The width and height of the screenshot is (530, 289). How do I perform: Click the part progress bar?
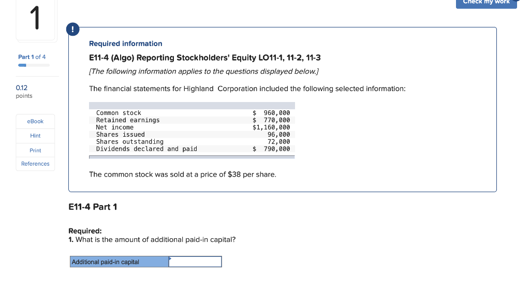(34, 65)
